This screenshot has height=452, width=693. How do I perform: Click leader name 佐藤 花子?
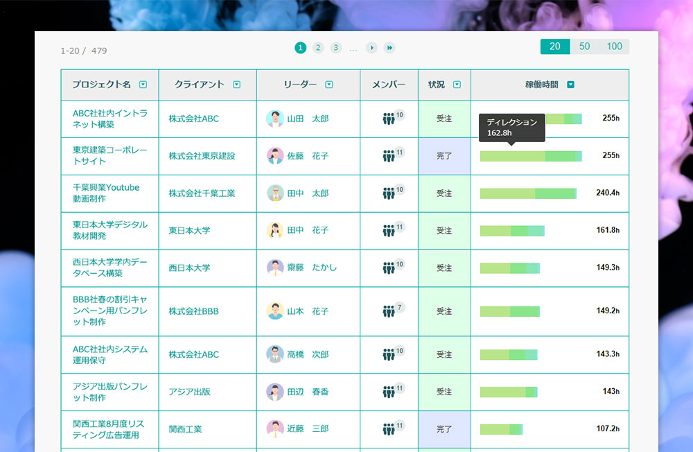coord(308,156)
